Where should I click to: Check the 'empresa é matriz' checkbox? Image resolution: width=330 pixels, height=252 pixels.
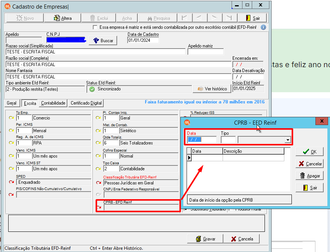tap(95, 28)
